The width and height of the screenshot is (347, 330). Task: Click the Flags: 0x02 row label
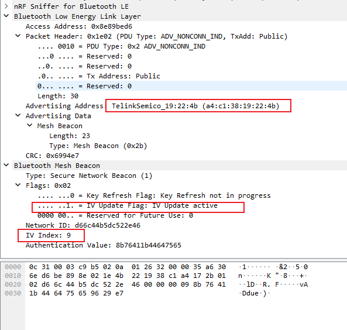[x=48, y=185]
